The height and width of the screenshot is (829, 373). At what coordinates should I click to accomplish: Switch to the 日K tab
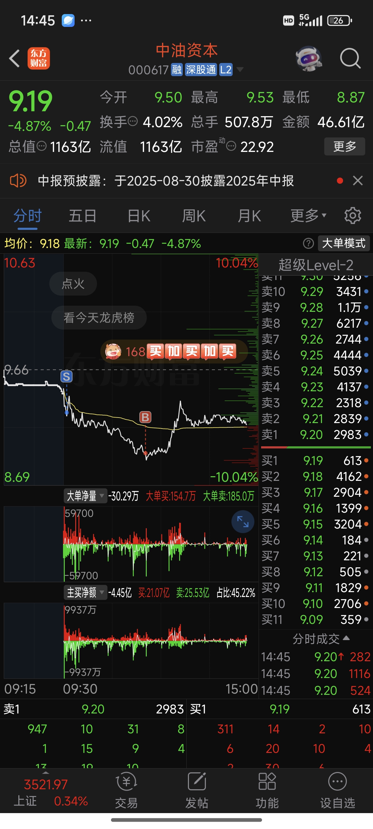[139, 216]
